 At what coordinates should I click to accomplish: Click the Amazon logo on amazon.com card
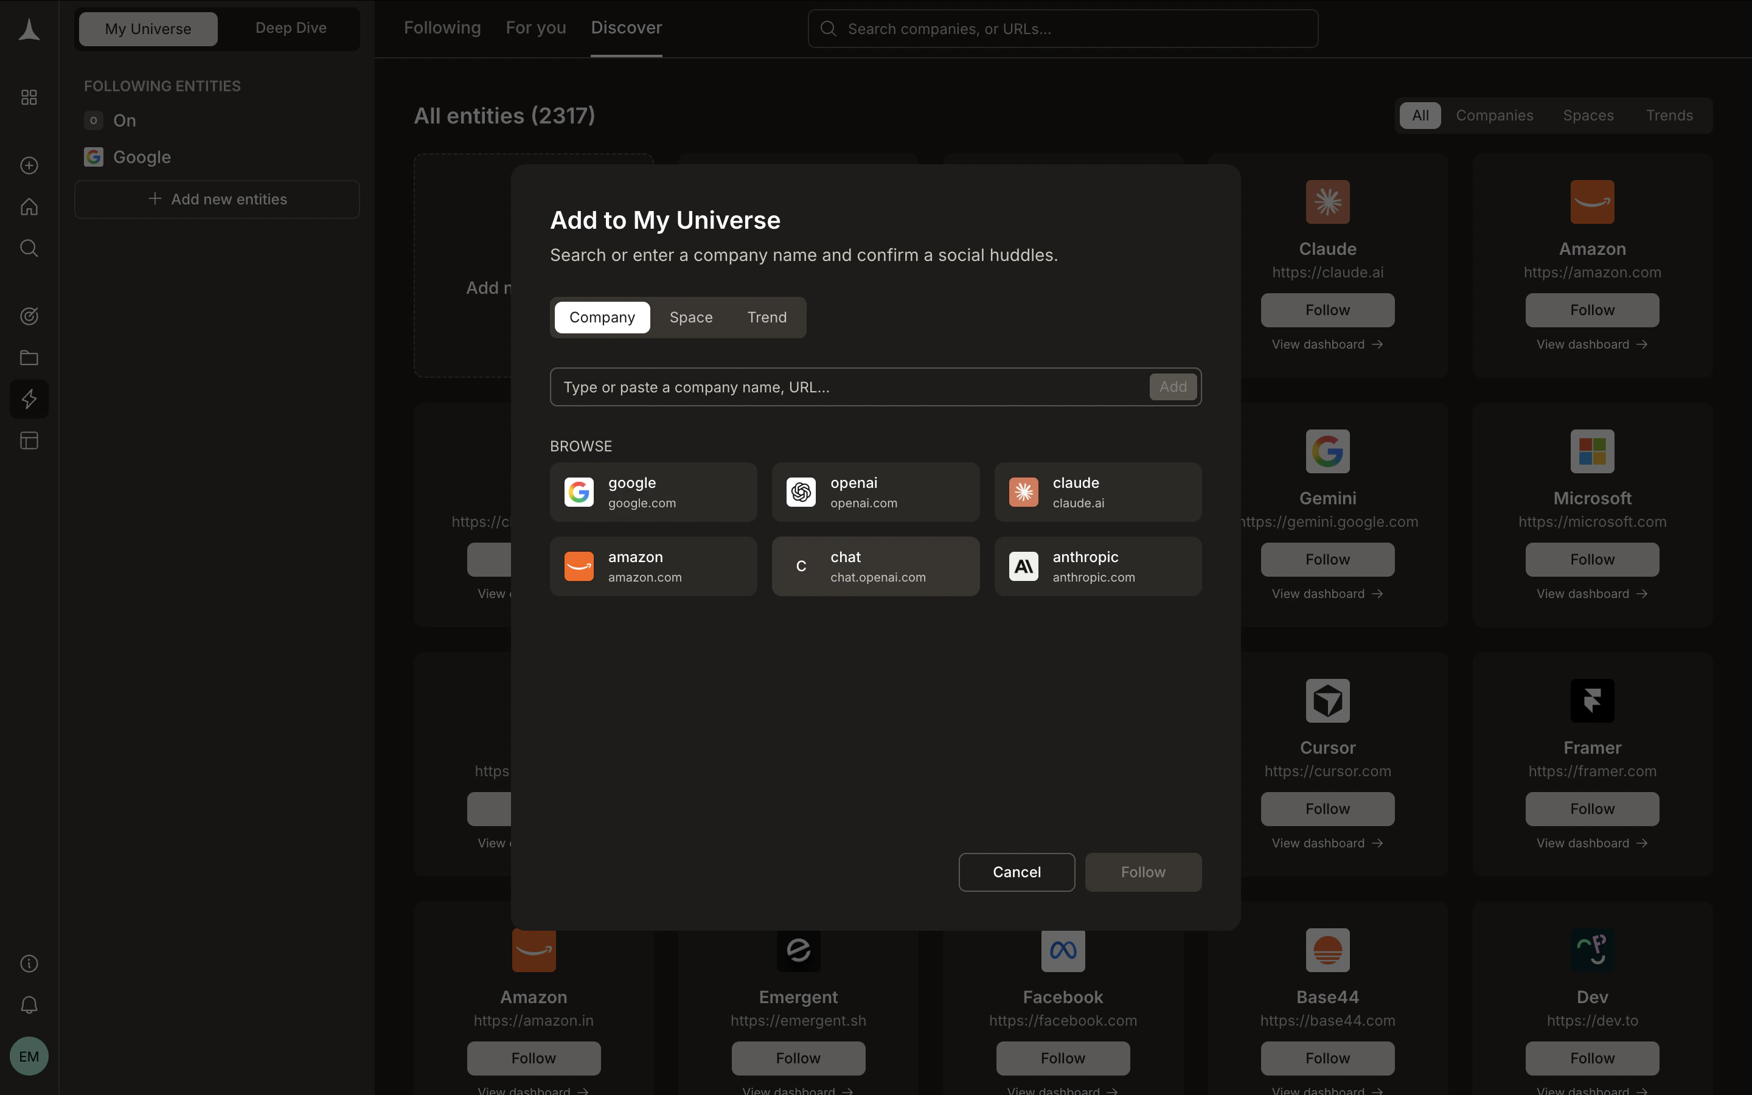1592,202
